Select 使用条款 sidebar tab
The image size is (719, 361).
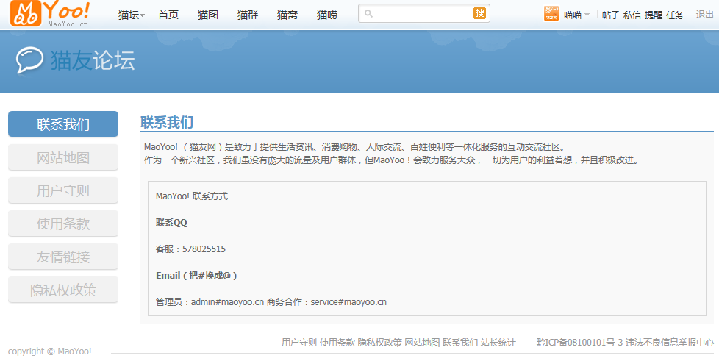click(x=63, y=224)
